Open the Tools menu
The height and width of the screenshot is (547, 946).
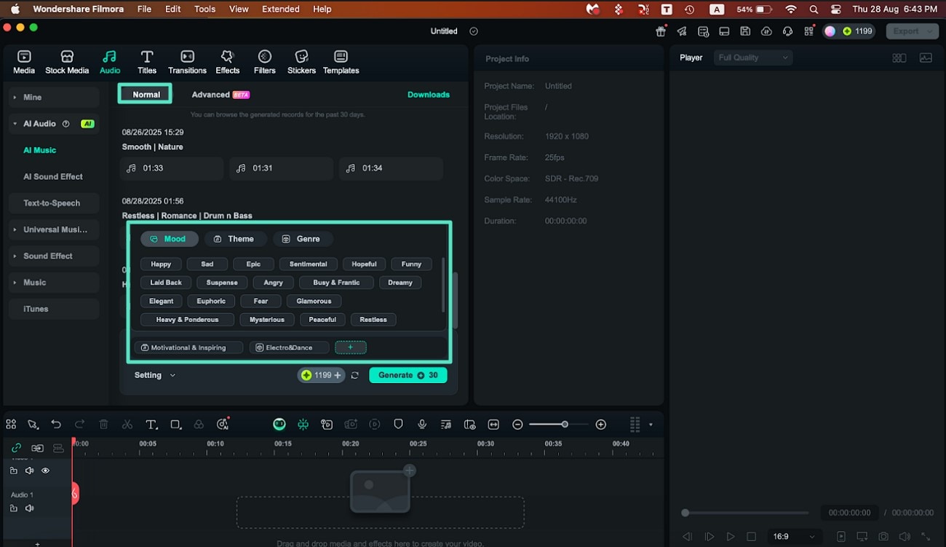click(x=204, y=9)
